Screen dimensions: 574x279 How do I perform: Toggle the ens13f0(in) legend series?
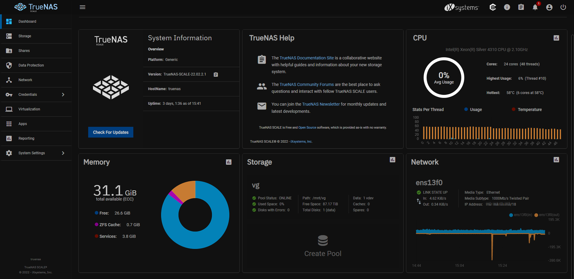tap(520, 215)
